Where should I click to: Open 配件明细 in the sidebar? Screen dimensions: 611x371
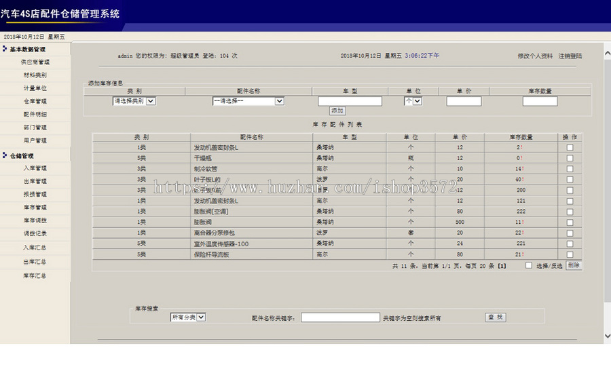35,114
